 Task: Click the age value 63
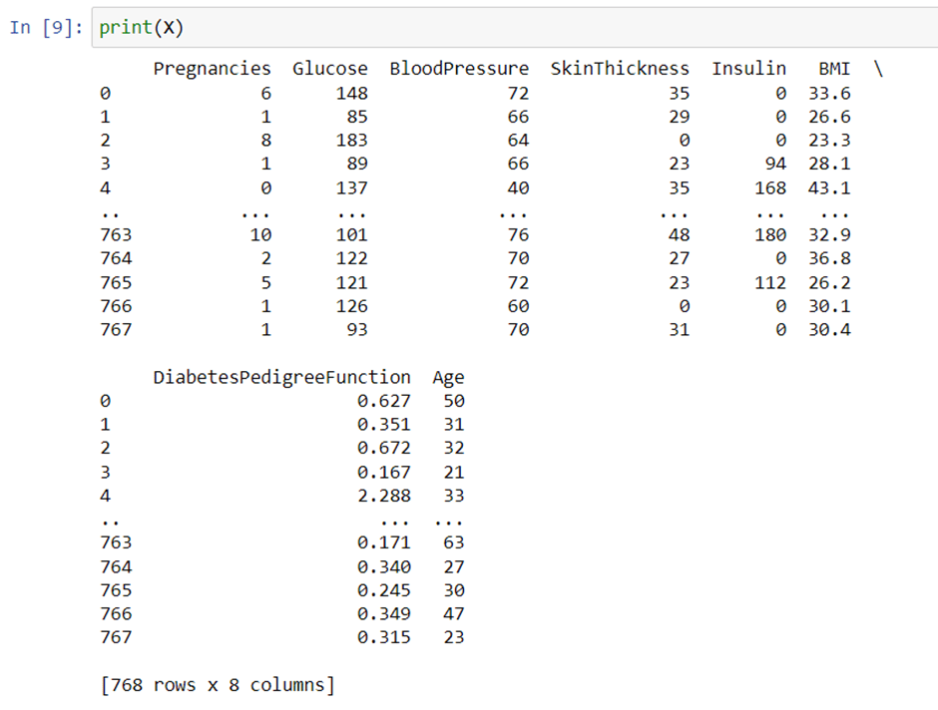(453, 542)
